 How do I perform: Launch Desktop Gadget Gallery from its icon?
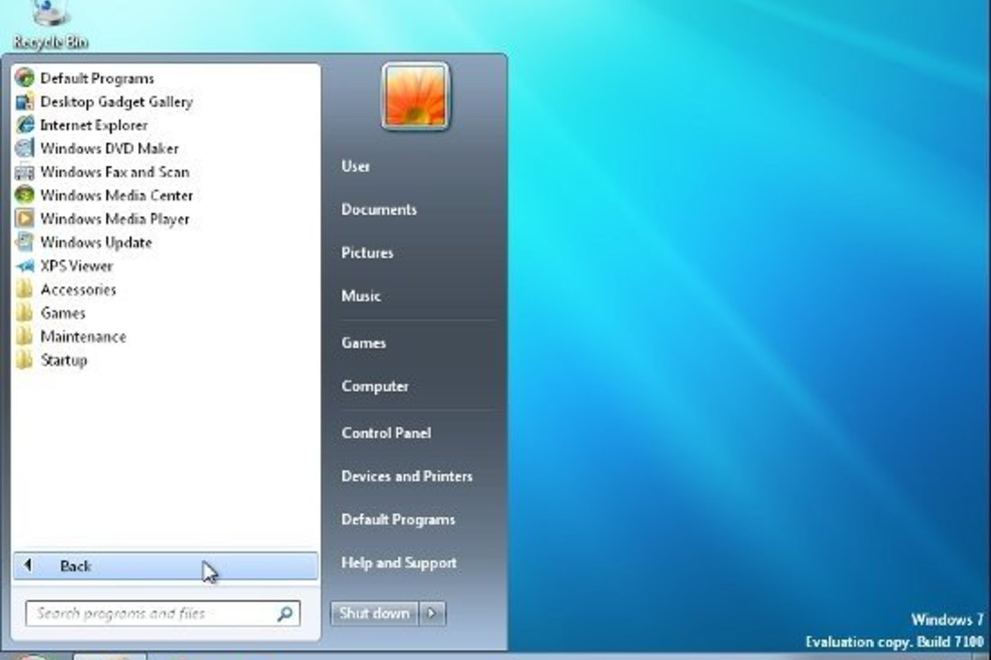(x=25, y=102)
